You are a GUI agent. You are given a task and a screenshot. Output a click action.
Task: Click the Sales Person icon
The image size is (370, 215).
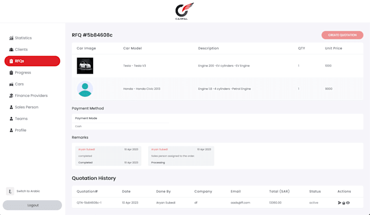click(11, 107)
